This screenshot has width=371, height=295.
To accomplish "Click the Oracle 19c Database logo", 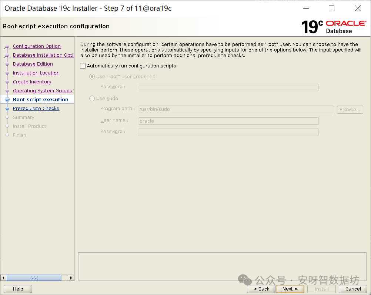I will 334,27.
